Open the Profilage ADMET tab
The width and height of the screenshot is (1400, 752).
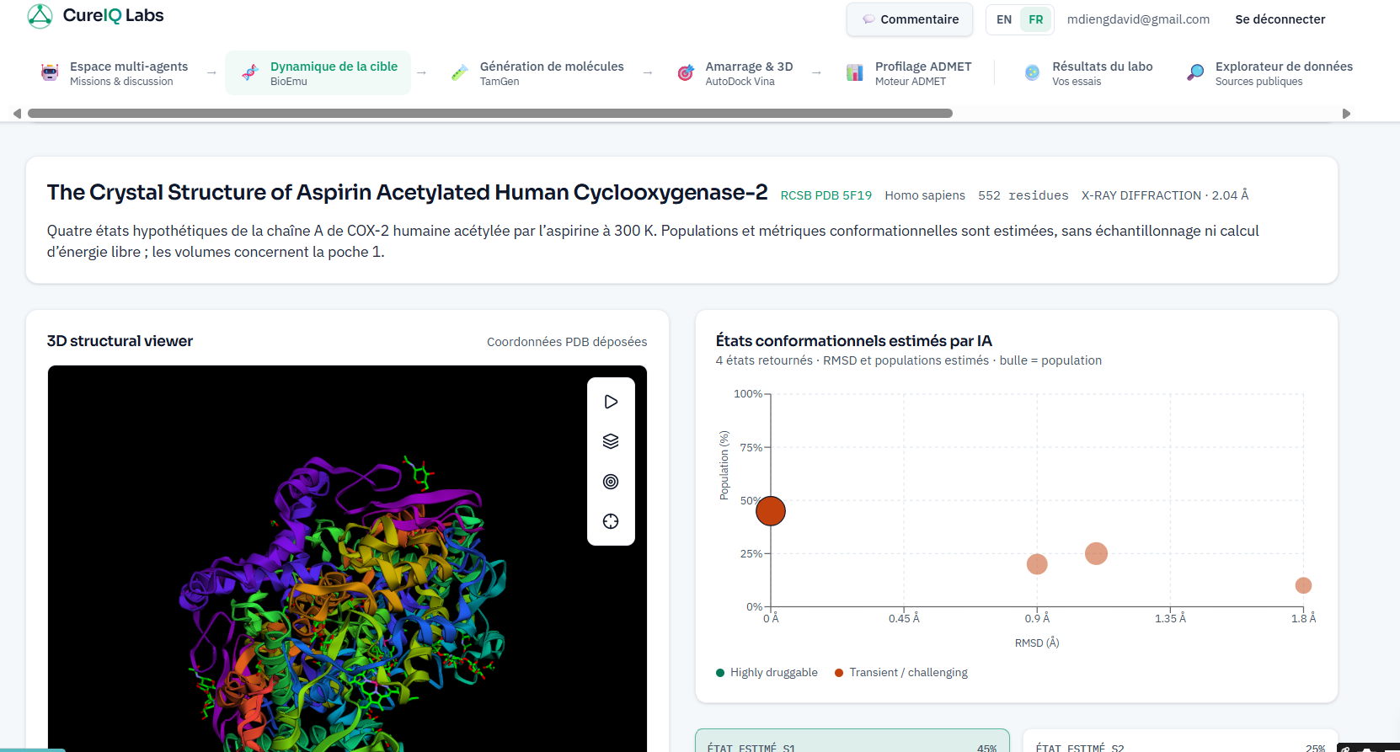909,73
